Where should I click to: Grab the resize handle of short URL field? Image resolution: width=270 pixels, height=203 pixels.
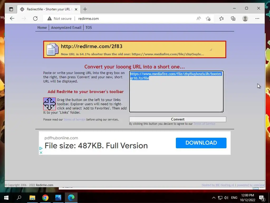pyautogui.click(x=211, y=50)
